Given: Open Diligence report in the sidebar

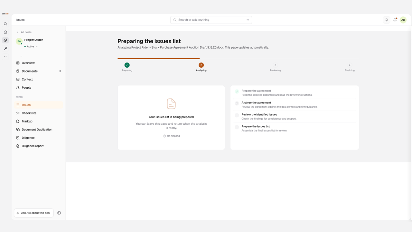Looking at the screenshot, I should [x=39, y=146].
